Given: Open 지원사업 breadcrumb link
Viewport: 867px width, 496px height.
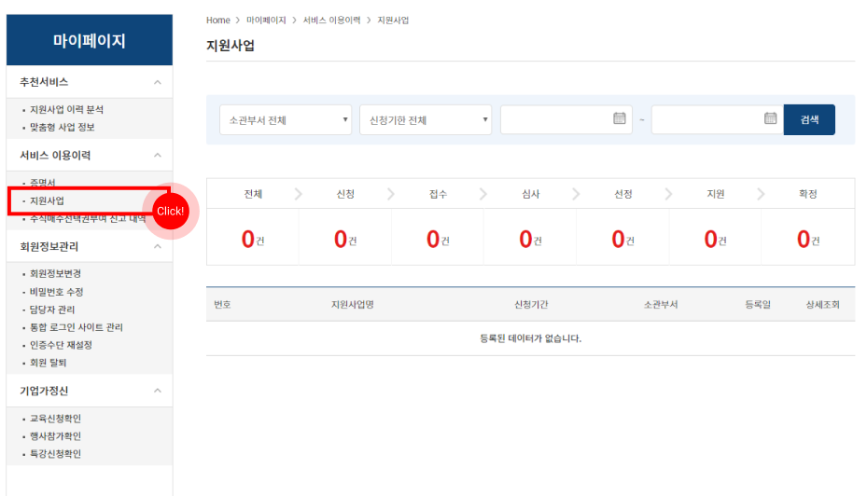Looking at the screenshot, I should pos(393,20).
